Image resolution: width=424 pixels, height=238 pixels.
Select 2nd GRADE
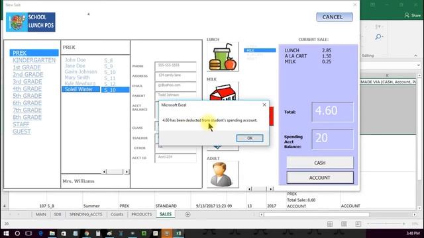point(28,75)
